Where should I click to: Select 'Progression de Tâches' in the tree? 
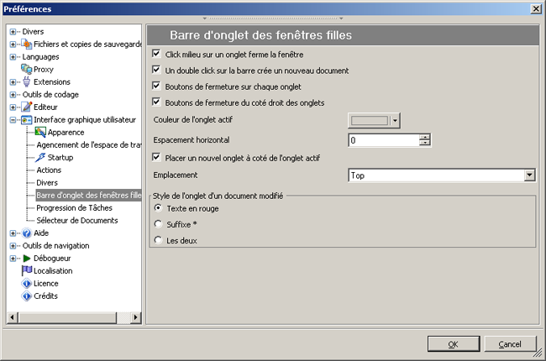click(74, 207)
